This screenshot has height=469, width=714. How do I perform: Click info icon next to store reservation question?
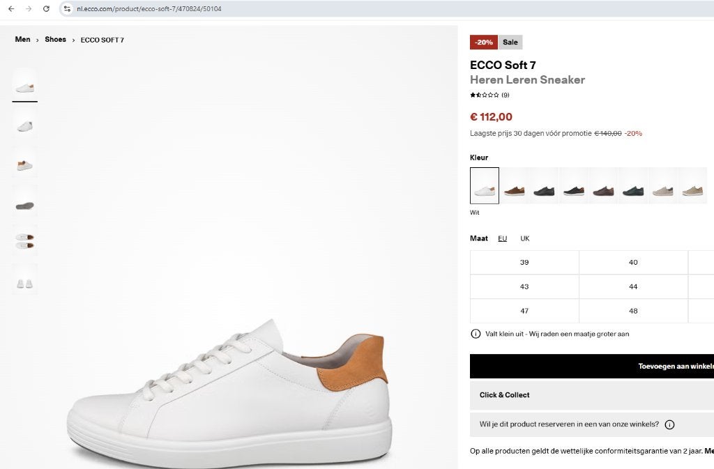(x=669, y=425)
